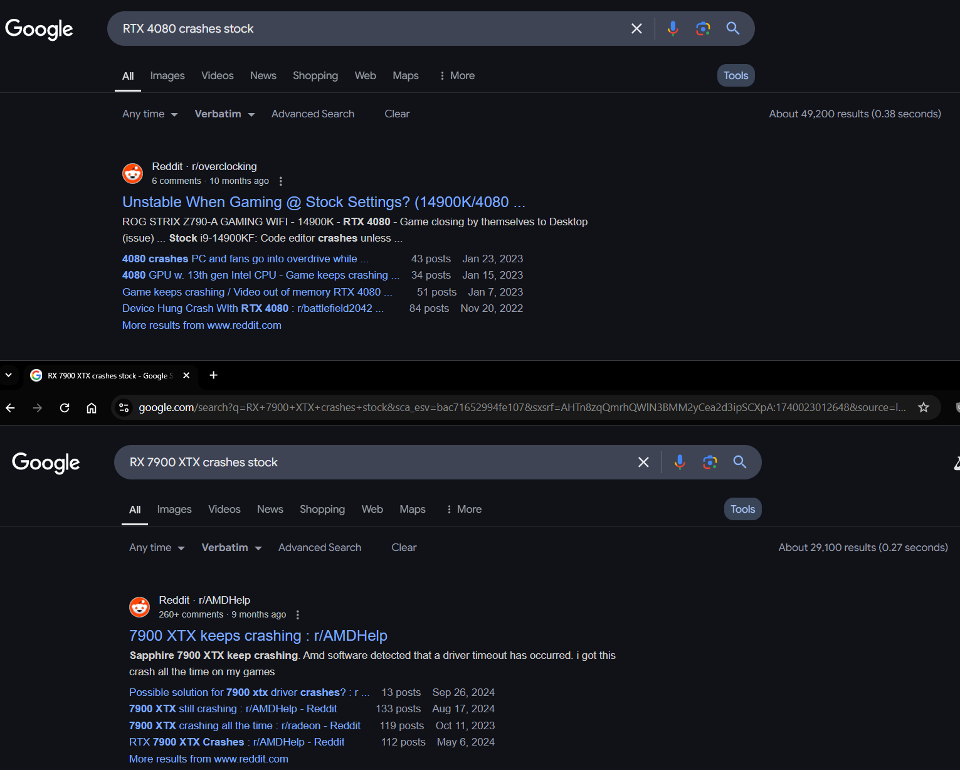Switch to the Videos tab in the top window

(218, 75)
